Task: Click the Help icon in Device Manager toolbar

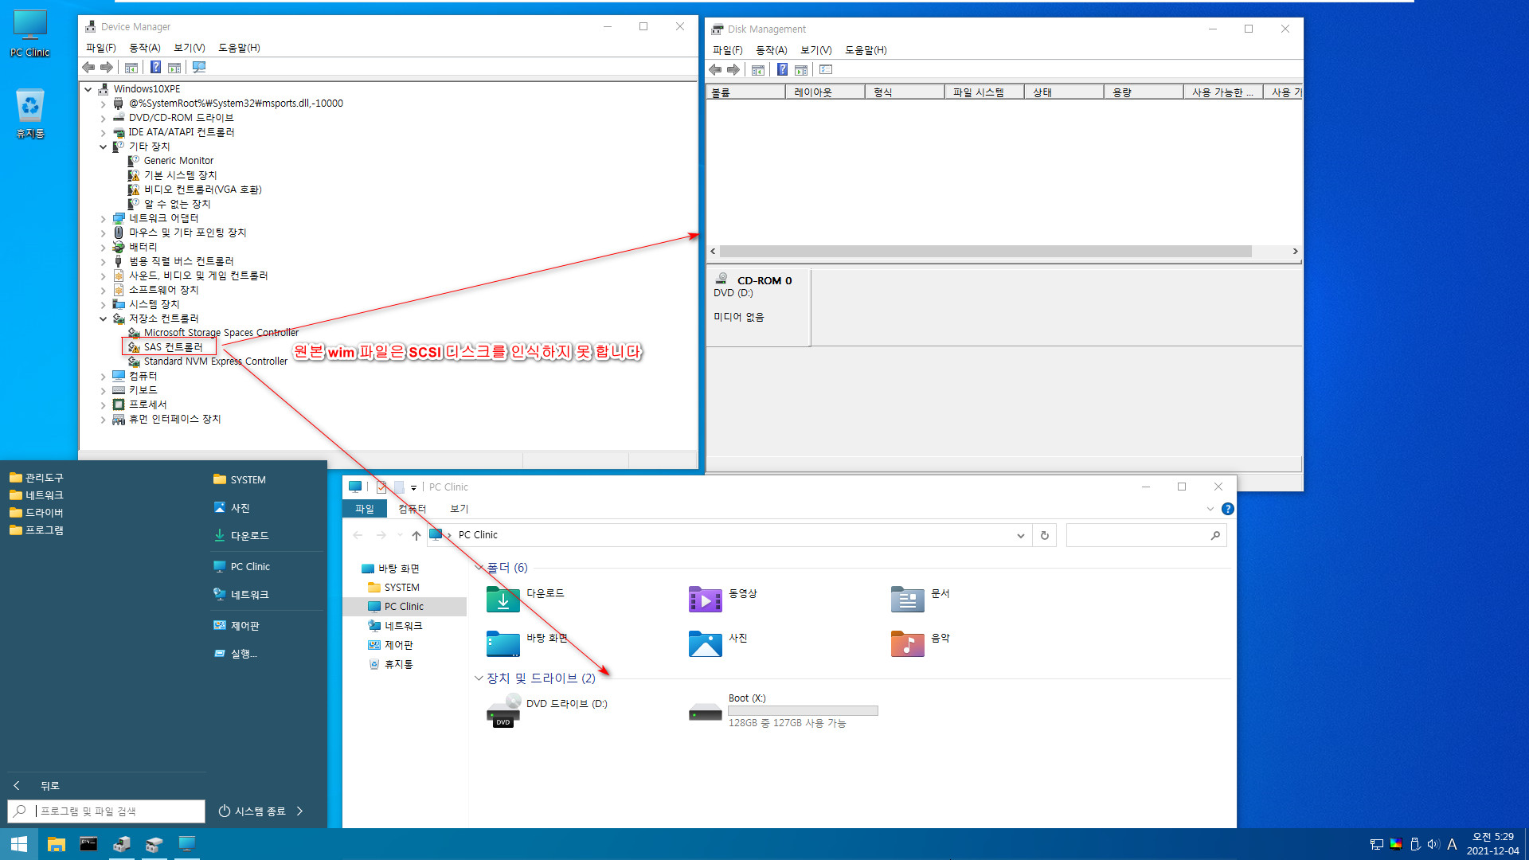Action: pyautogui.click(x=156, y=68)
